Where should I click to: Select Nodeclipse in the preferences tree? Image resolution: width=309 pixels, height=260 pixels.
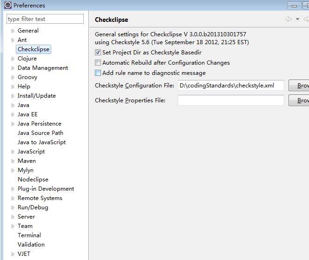point(33,180)
